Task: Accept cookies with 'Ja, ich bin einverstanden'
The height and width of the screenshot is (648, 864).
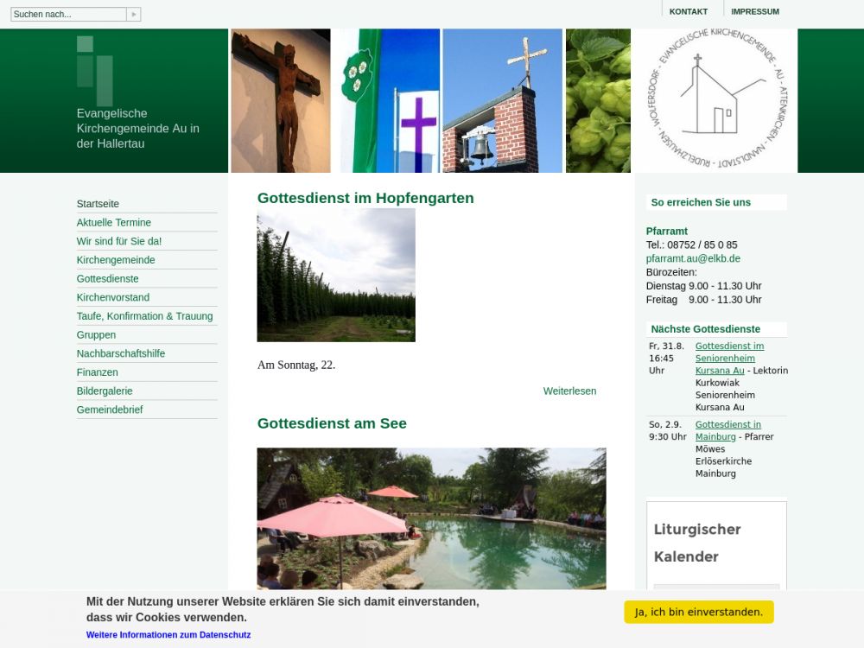Action: pyautogui.click(x=698, y=613)
